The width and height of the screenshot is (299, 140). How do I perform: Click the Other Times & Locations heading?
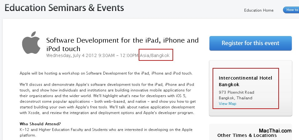[x=247, y=135]
